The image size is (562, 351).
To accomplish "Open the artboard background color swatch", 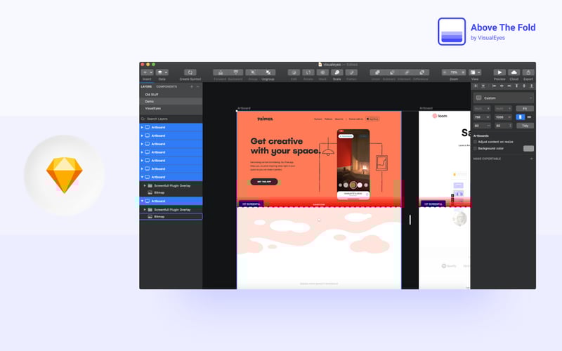I will click(x=529, y=148).
